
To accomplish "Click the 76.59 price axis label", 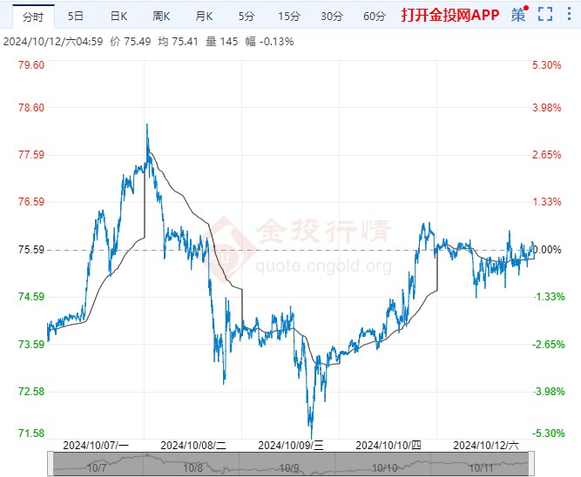I will [31, 202].
